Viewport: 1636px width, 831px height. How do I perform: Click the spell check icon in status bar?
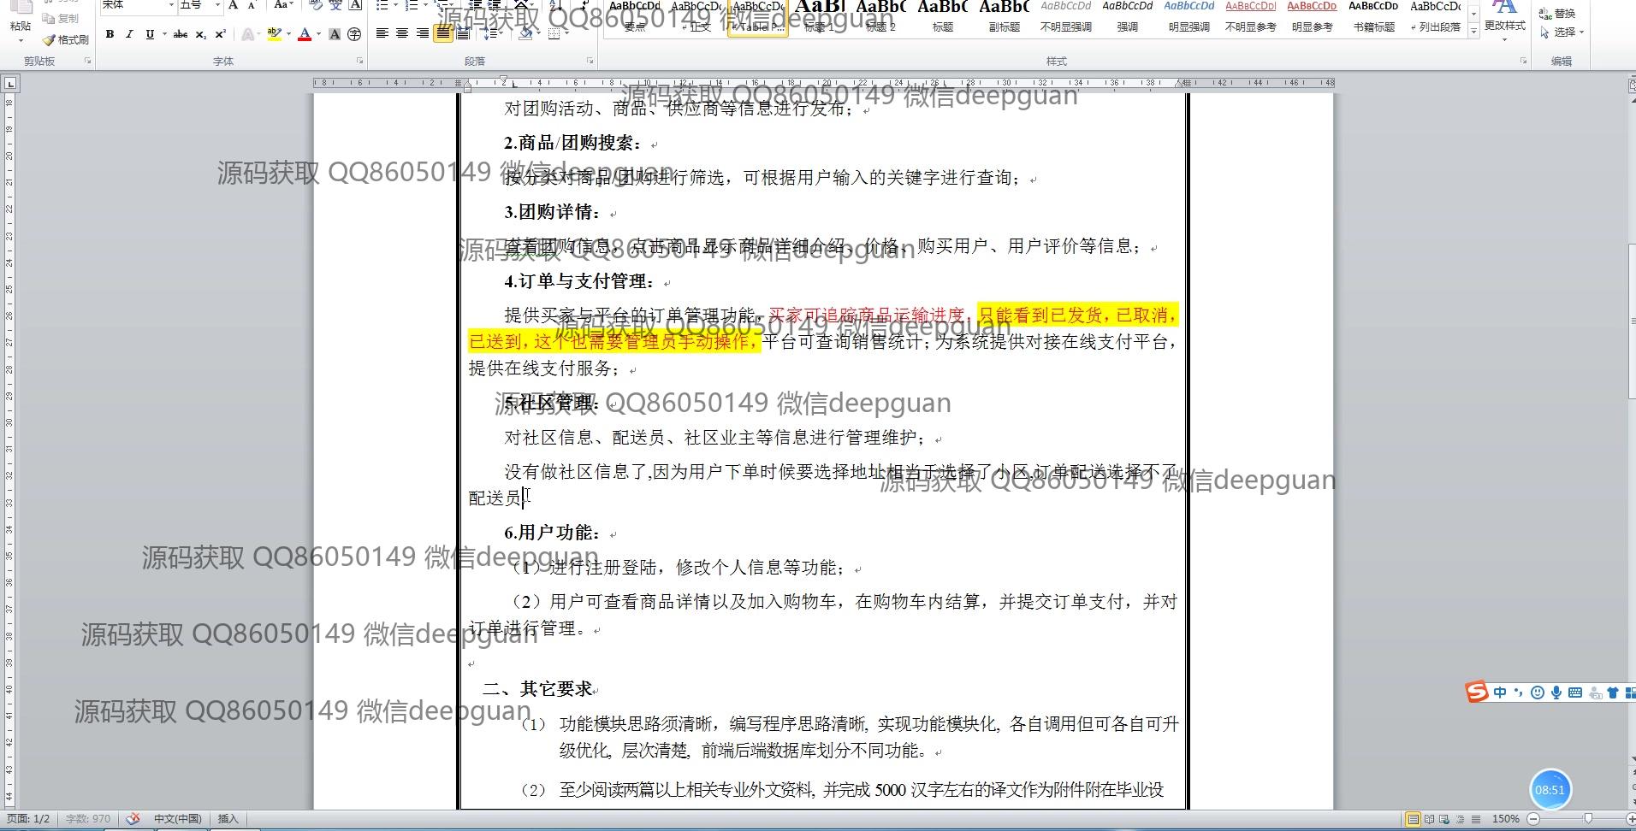click(133, 819)
